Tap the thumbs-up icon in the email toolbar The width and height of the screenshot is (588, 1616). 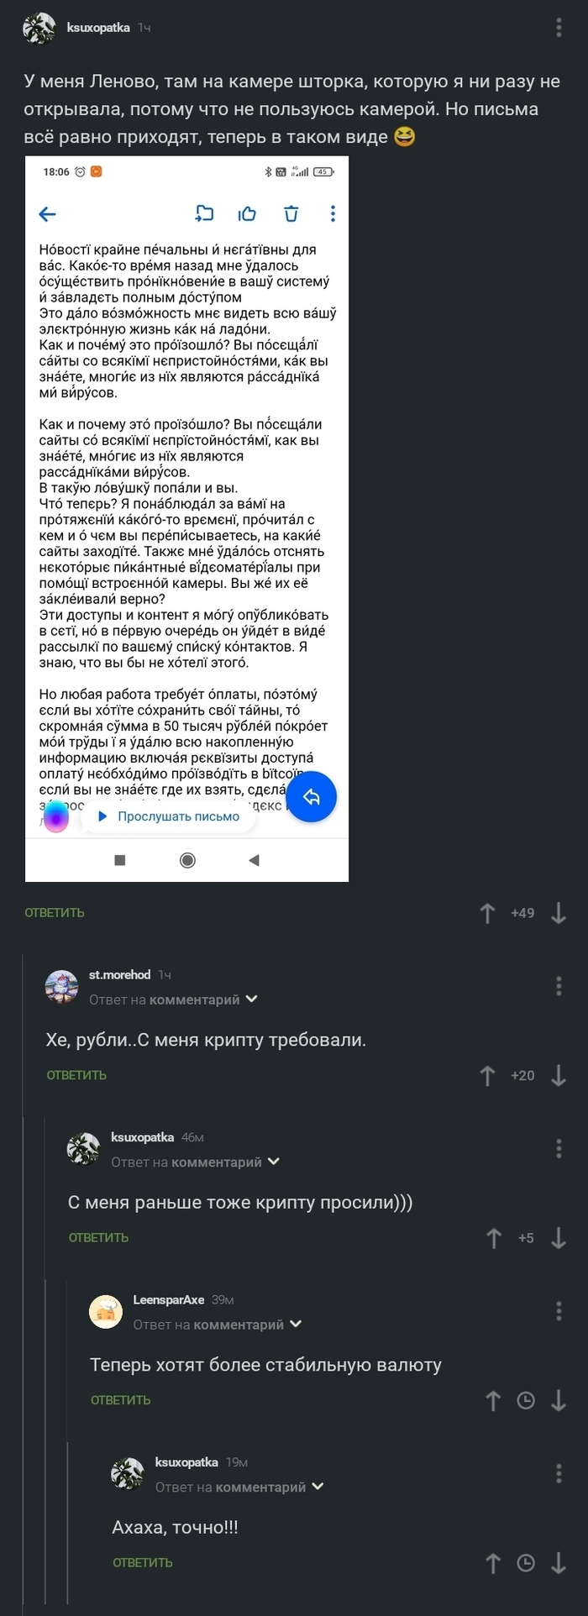(x=248, y=214)
